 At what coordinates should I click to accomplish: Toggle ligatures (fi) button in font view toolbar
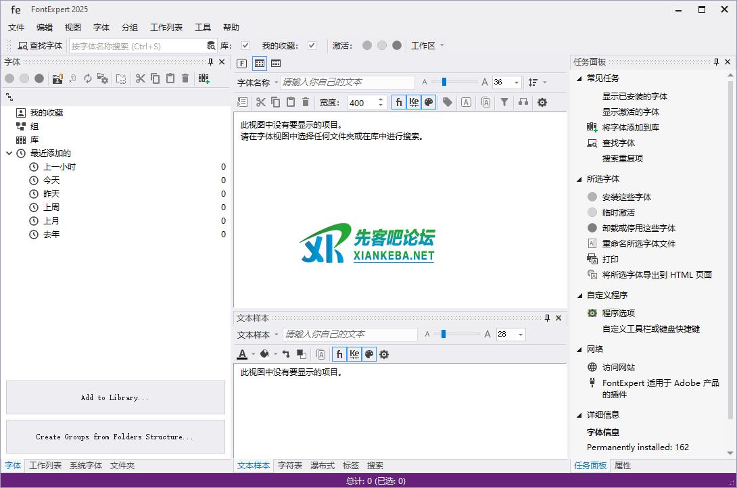pyautogui.click(x=398, y=102)
